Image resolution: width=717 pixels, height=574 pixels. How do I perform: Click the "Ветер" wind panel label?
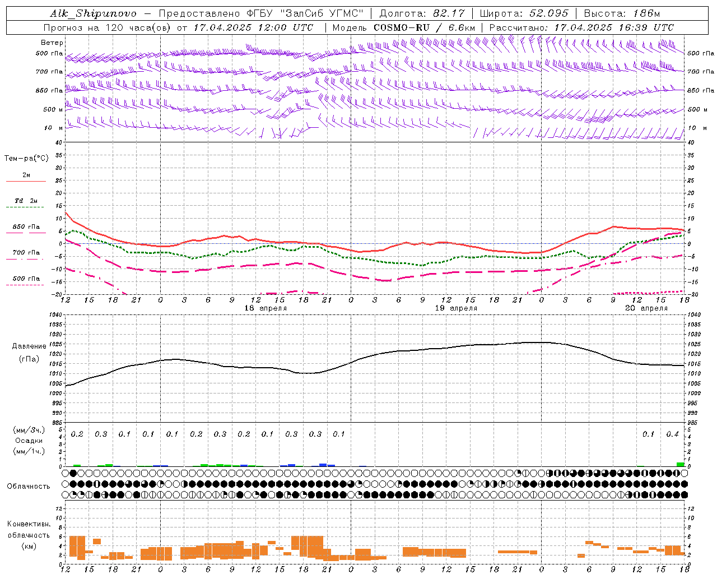pos(52,43)
